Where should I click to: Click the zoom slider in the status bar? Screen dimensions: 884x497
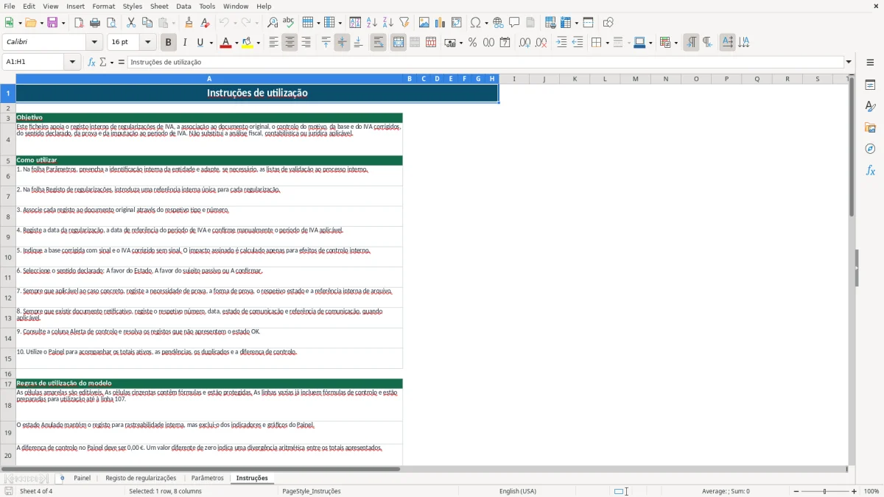point(825,491)
